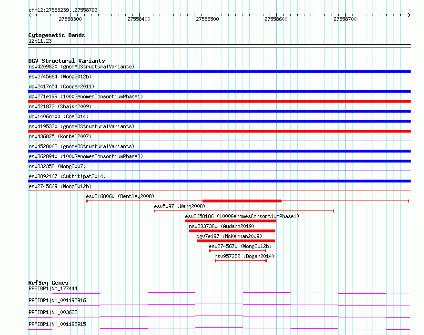Click the red line feature of esv2745670

click(x=238, y=251)
